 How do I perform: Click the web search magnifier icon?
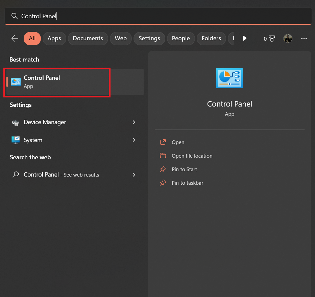pyautogui.click(x=16, y=175)
